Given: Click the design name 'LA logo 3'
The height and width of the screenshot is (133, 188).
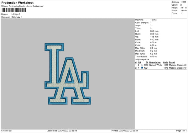Looking at the screenshot, I should tap(16, 14).
